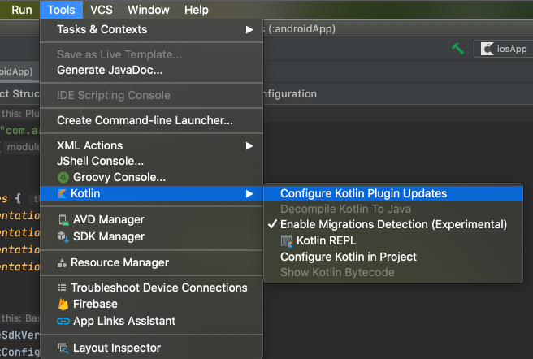Open Firebase assistant entry
Viewport: 533px width, 359px height.
click(152, 304)
